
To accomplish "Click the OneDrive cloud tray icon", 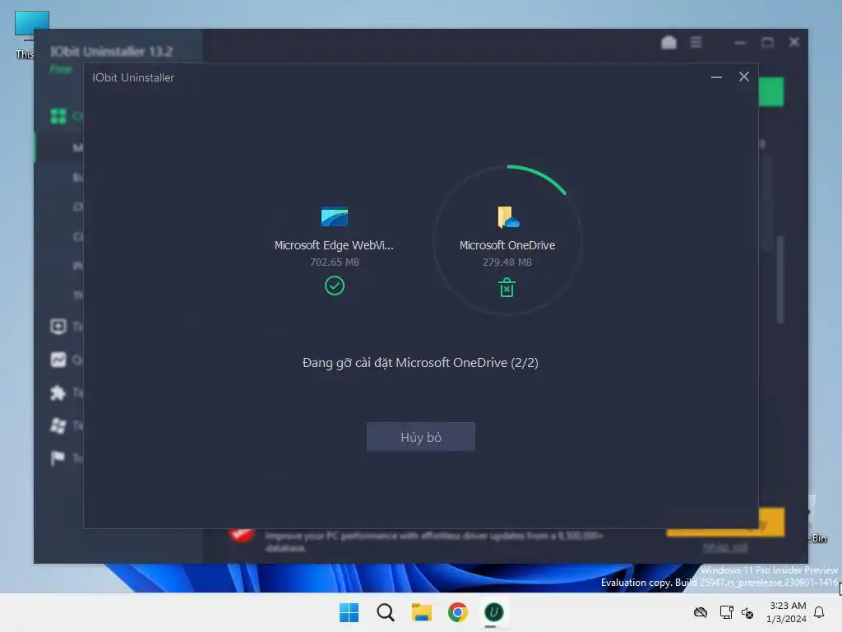I will [x=701, y=612].
